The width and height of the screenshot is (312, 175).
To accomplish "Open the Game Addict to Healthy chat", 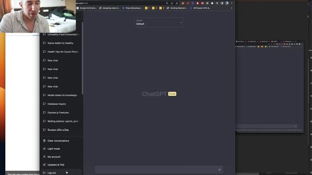I will pyautogui.click(x=61, y=43).
